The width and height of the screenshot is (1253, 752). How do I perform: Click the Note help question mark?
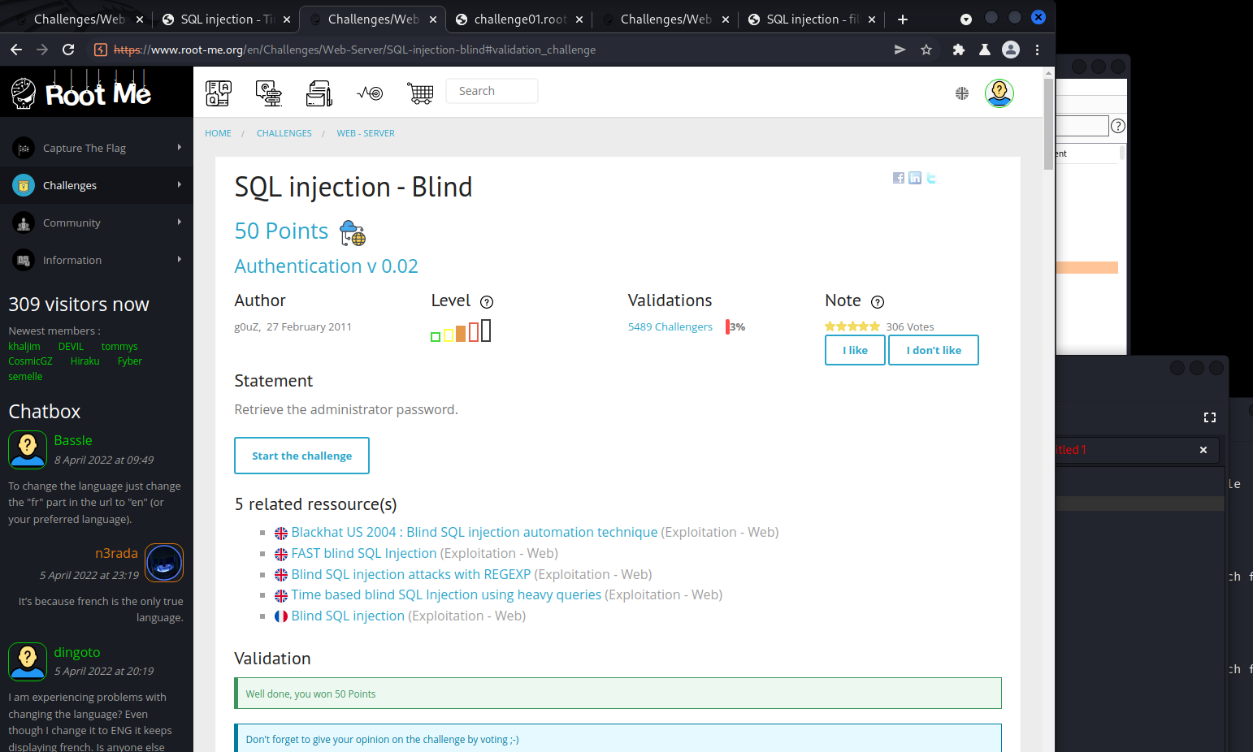pos(878,302)
